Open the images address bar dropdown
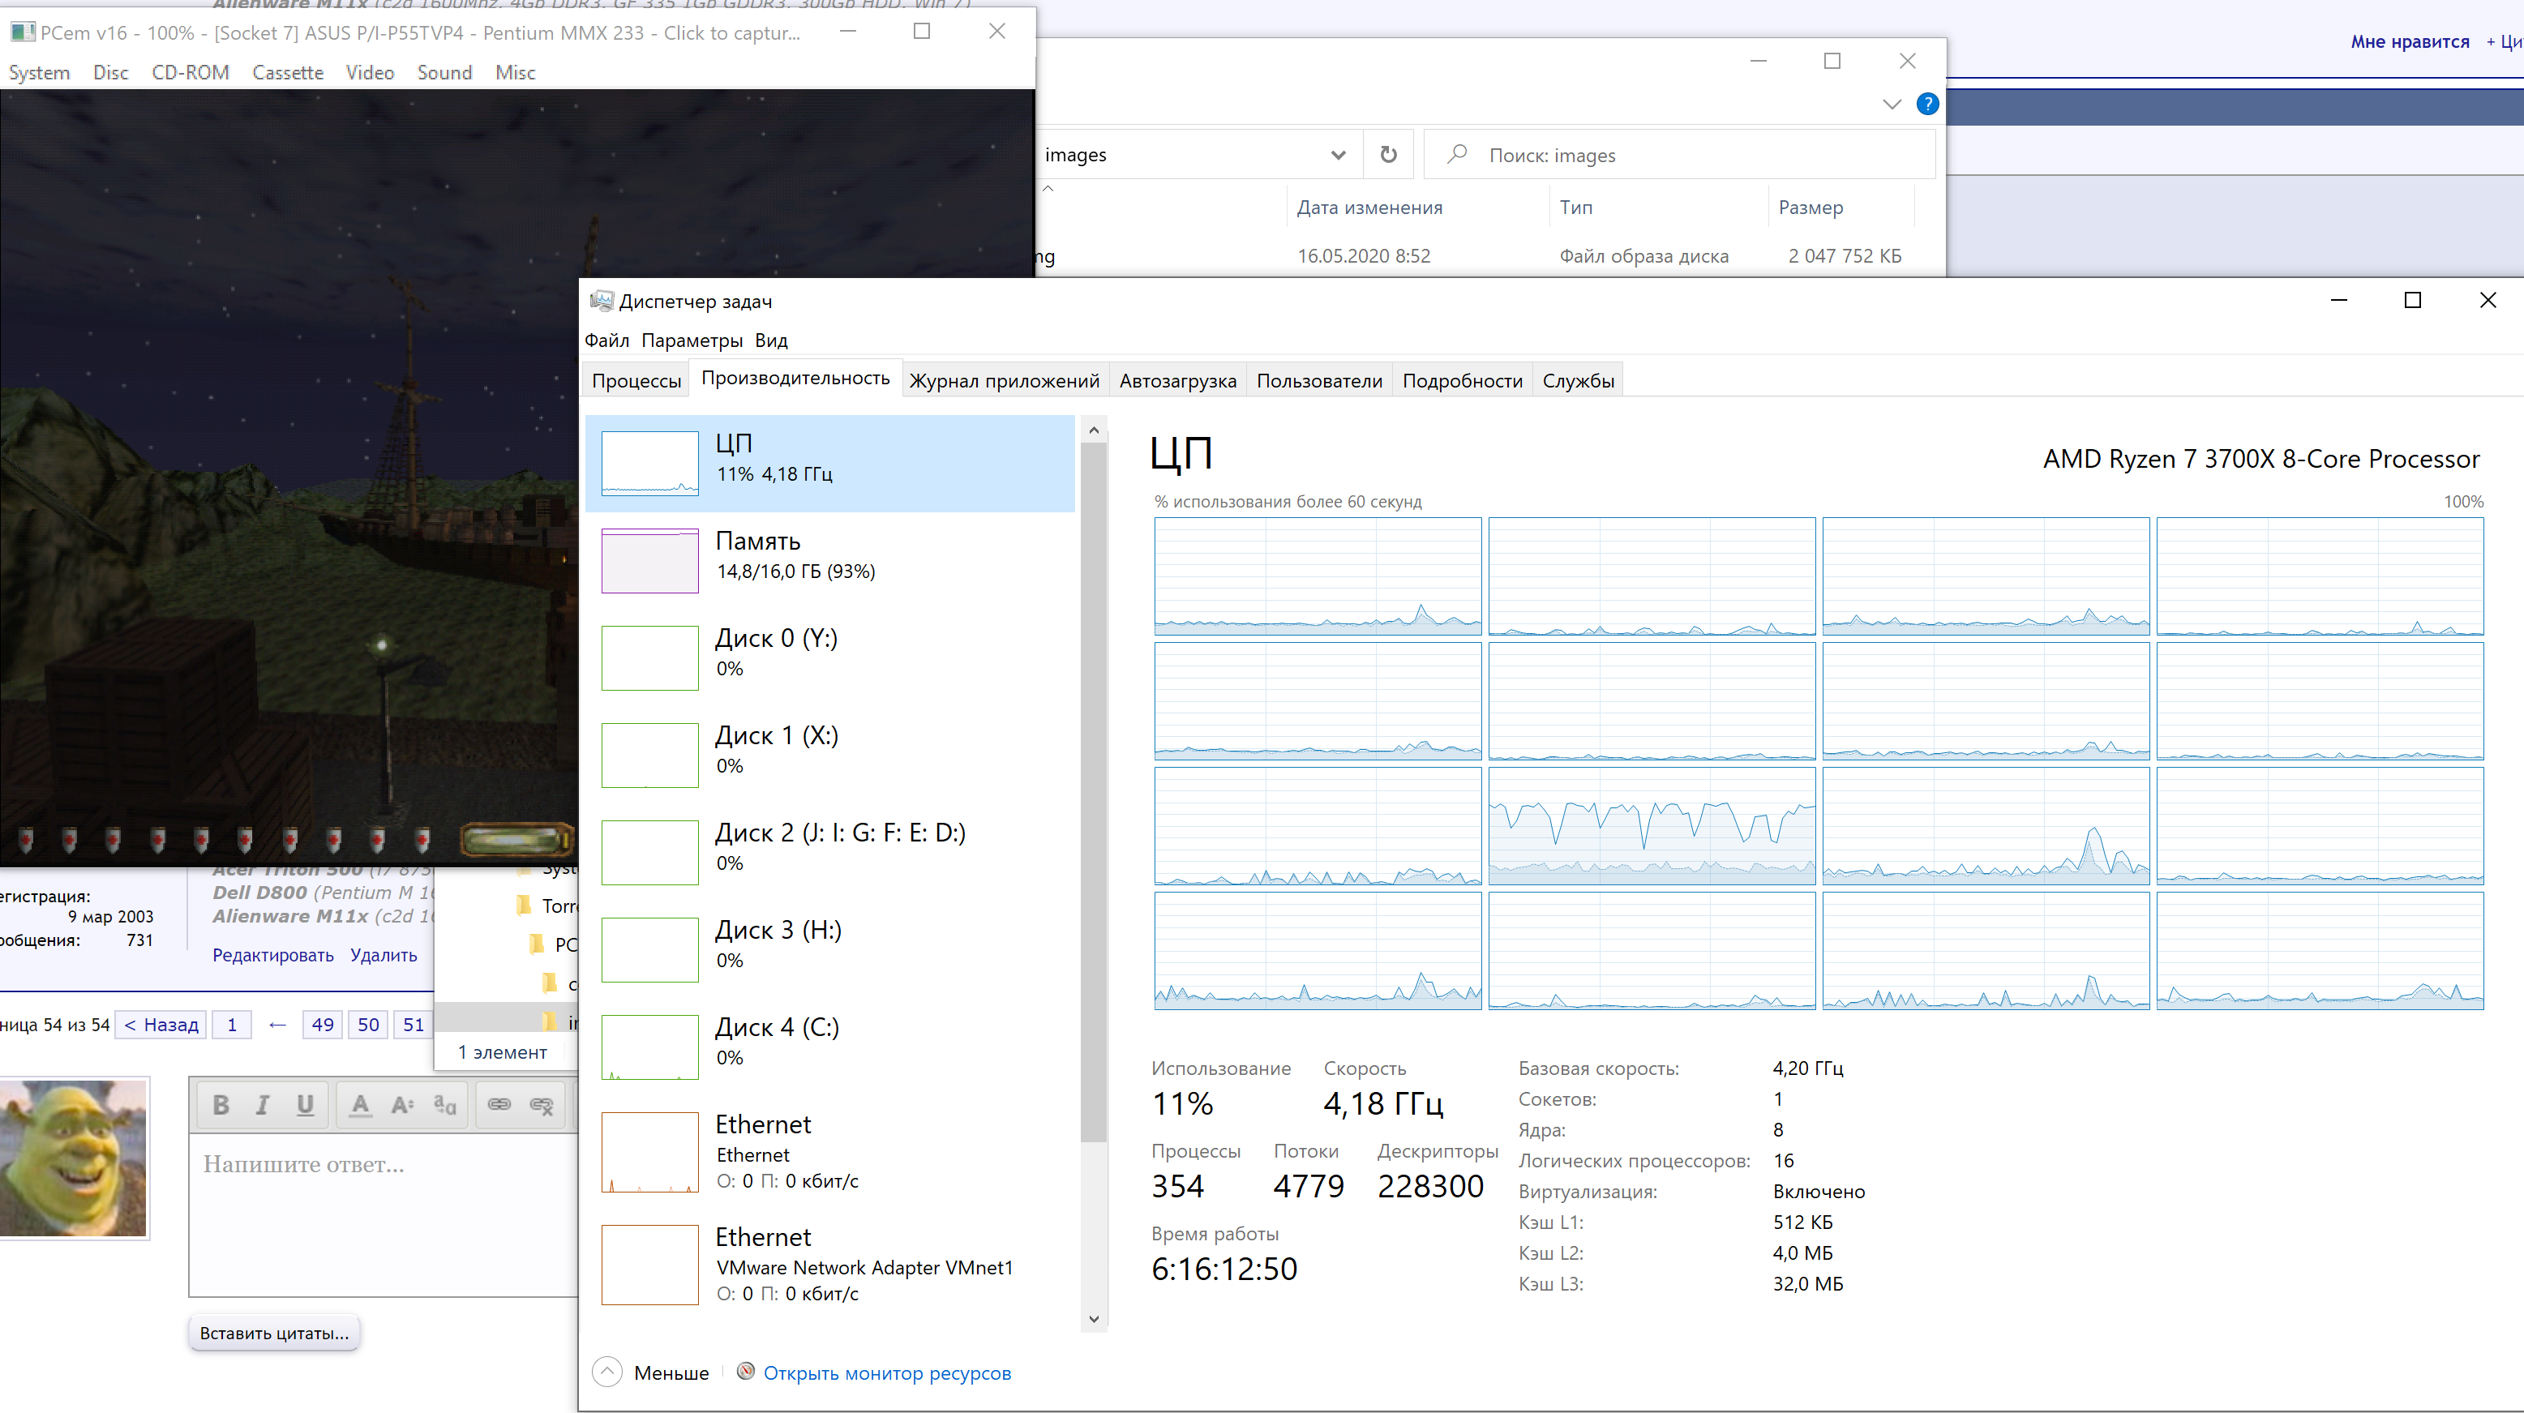The height and width of the screenshot is (1413, 2524). pos(1338,155)
